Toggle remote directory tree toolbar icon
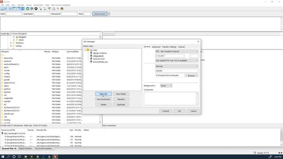Screen dimensions: 283x159 [19, 9]
